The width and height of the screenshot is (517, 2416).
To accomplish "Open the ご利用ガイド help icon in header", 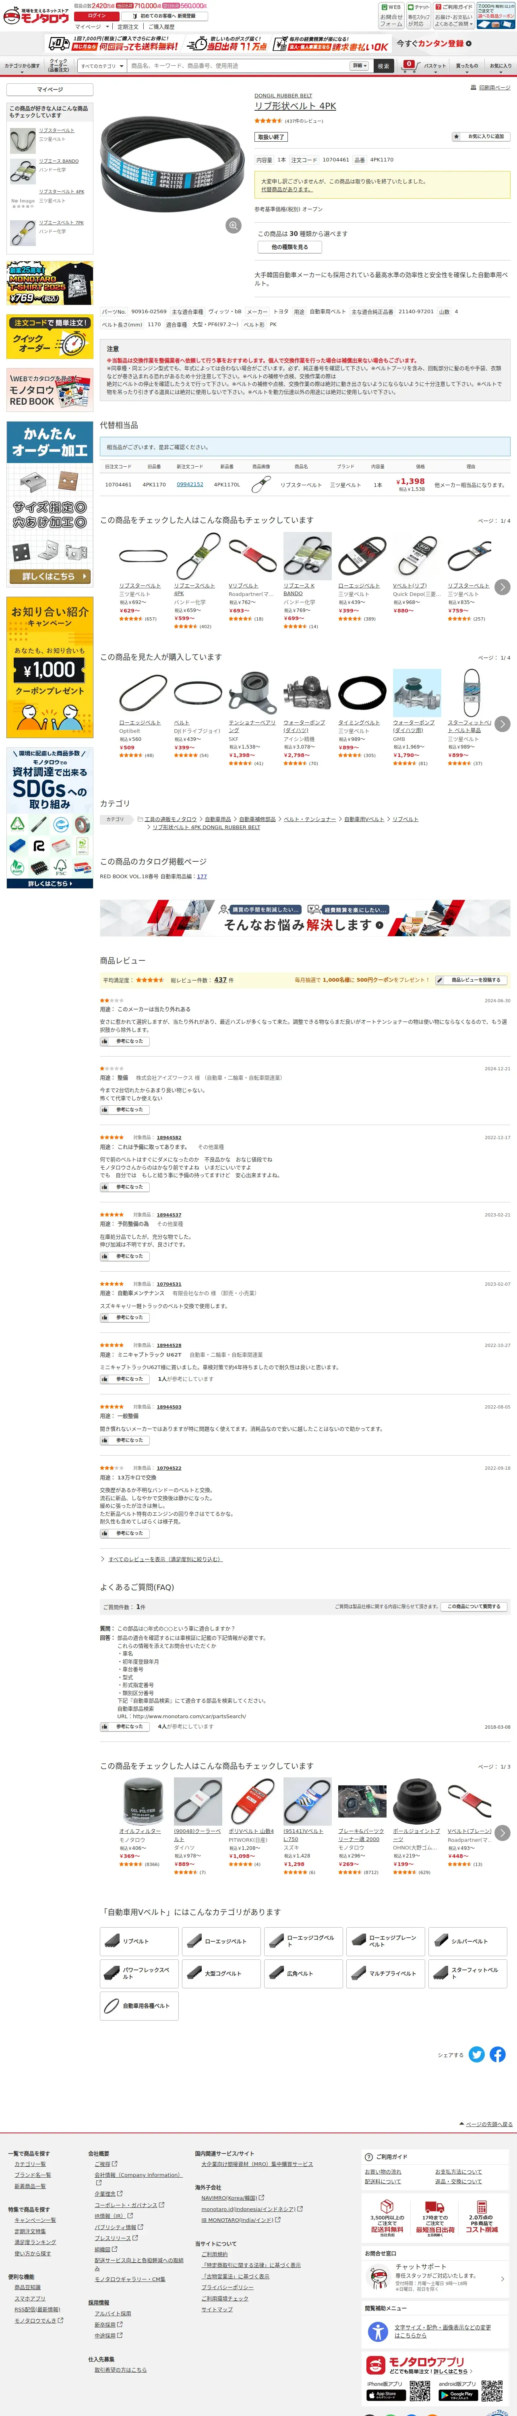I will click(454, 15).
